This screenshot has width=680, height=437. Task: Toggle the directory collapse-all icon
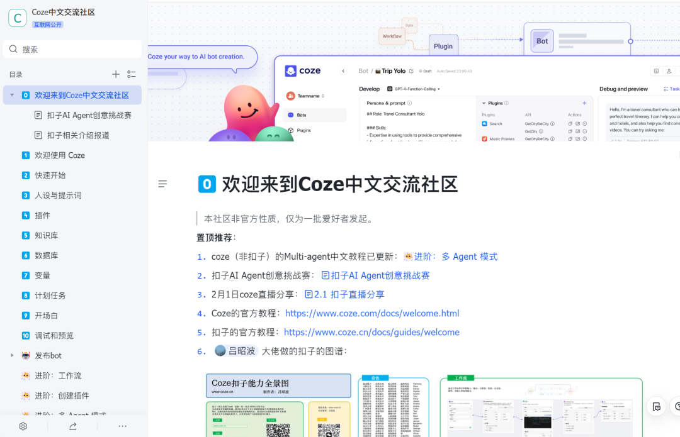point(132,74)
